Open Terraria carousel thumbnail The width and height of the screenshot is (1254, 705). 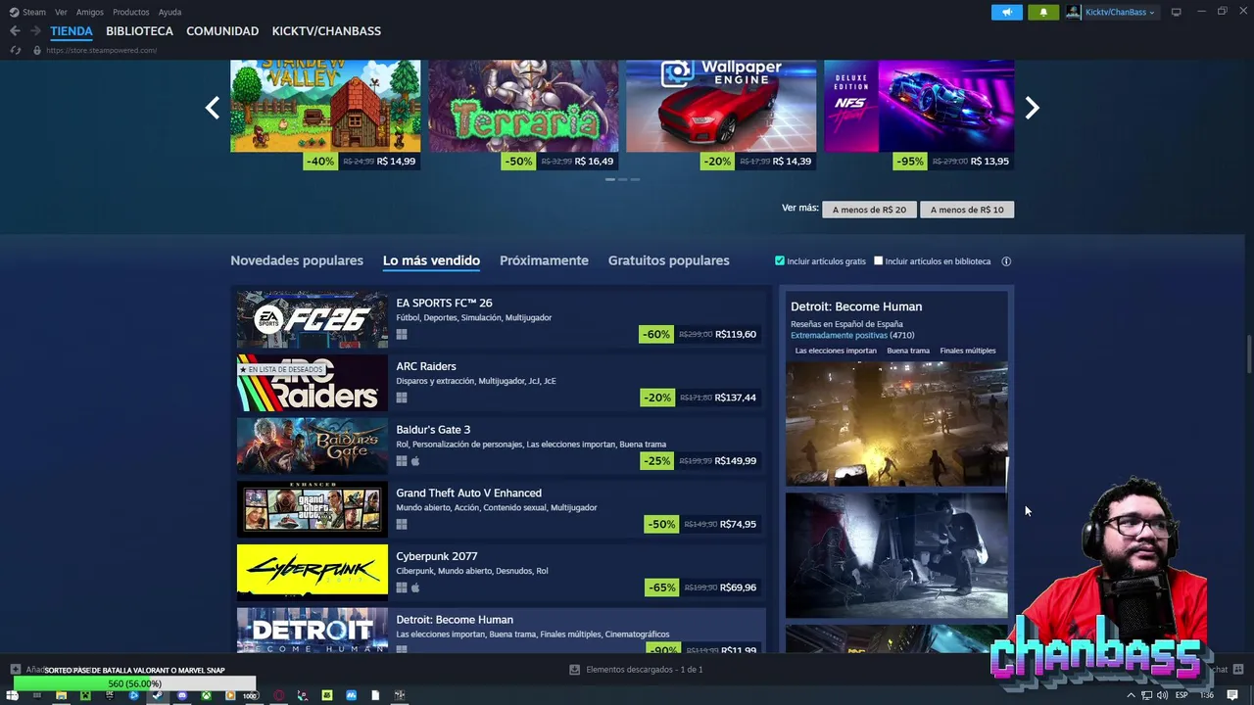pyautogui.click(x=523, y=106)
